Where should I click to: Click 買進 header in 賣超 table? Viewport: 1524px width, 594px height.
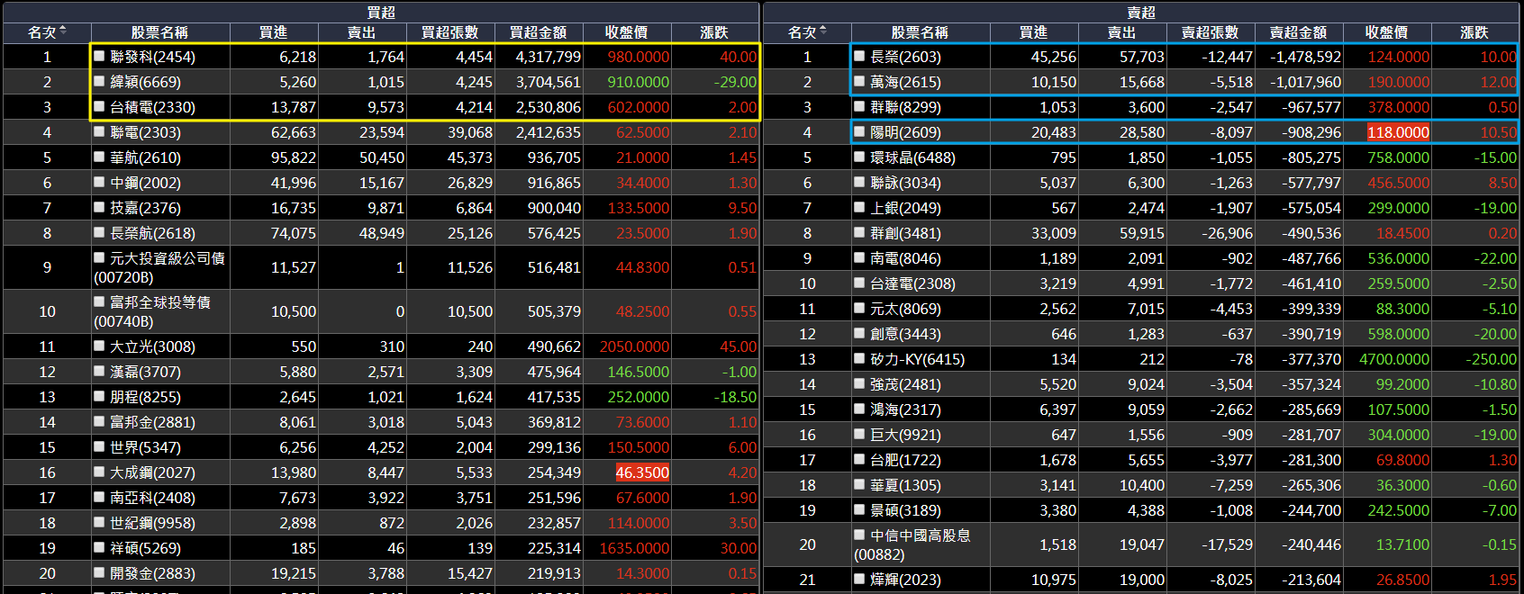1033,32
